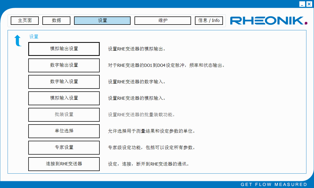Click the GET FLOW MEASURED footer text

(x=274, y=184)
